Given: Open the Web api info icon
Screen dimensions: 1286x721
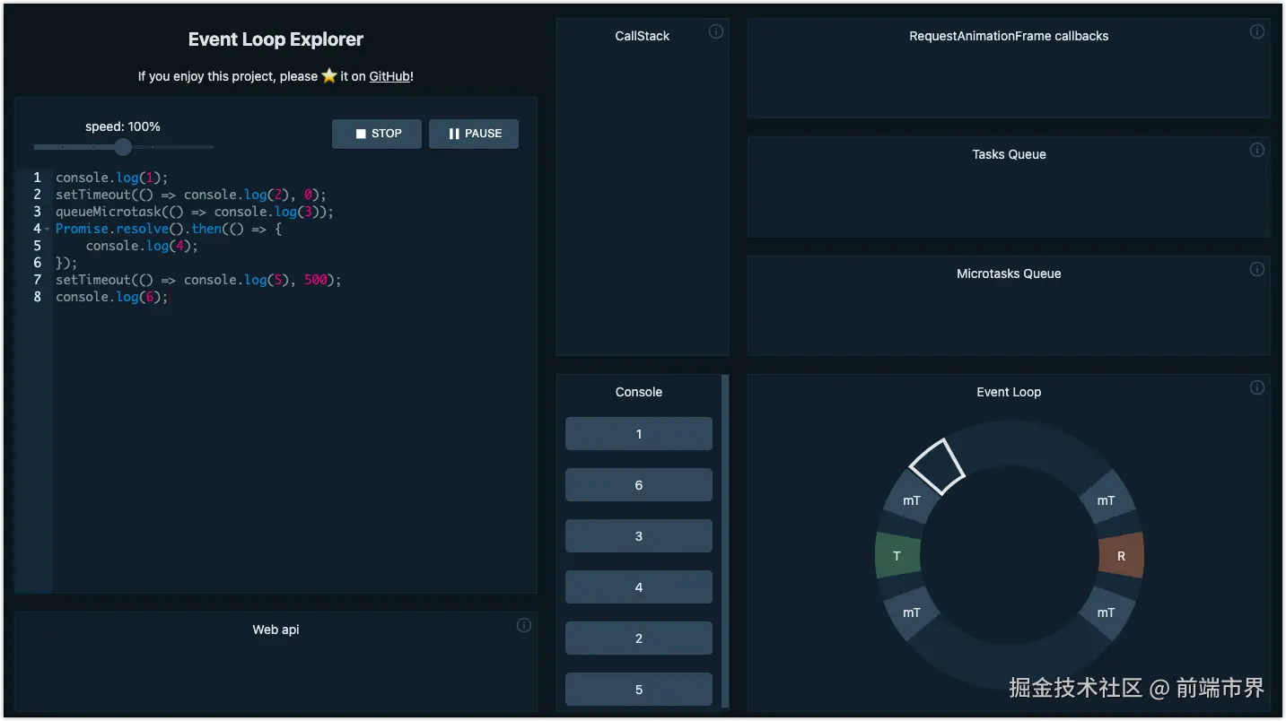Looking at the screenshot, I should (524, 626).
